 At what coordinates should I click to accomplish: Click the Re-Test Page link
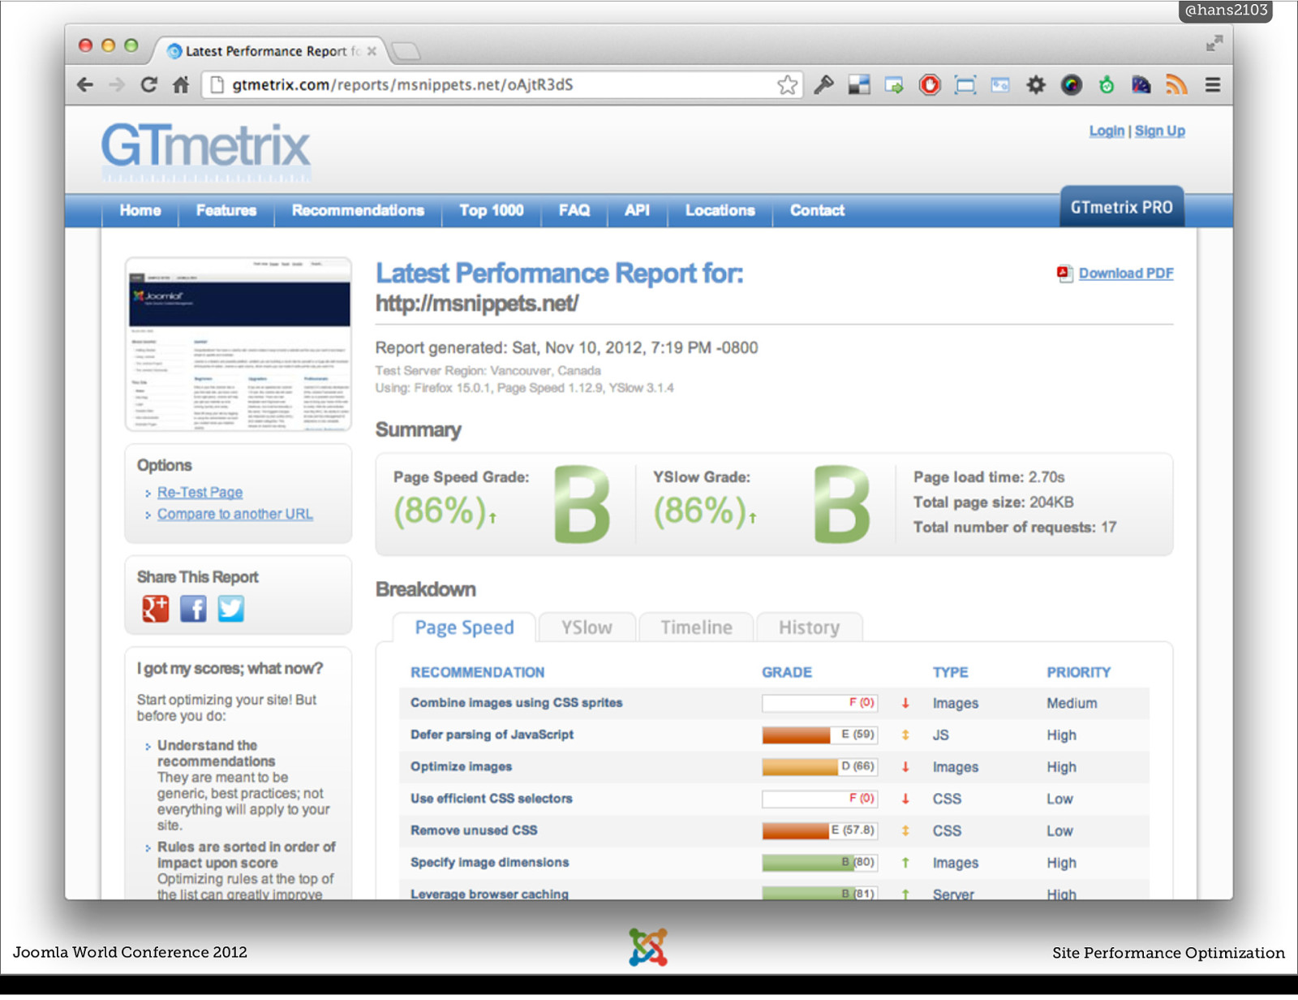pos(200,492)
